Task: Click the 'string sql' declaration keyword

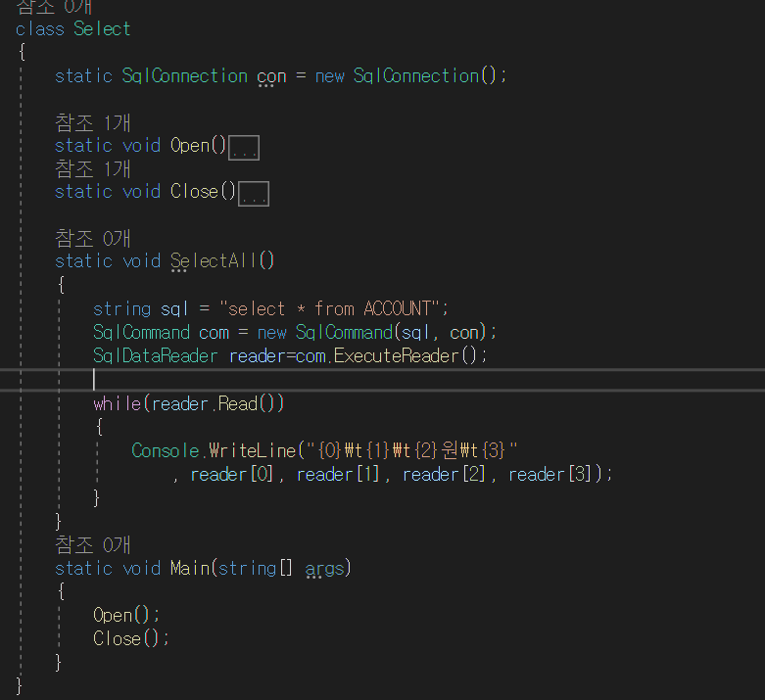Action: 122,309
